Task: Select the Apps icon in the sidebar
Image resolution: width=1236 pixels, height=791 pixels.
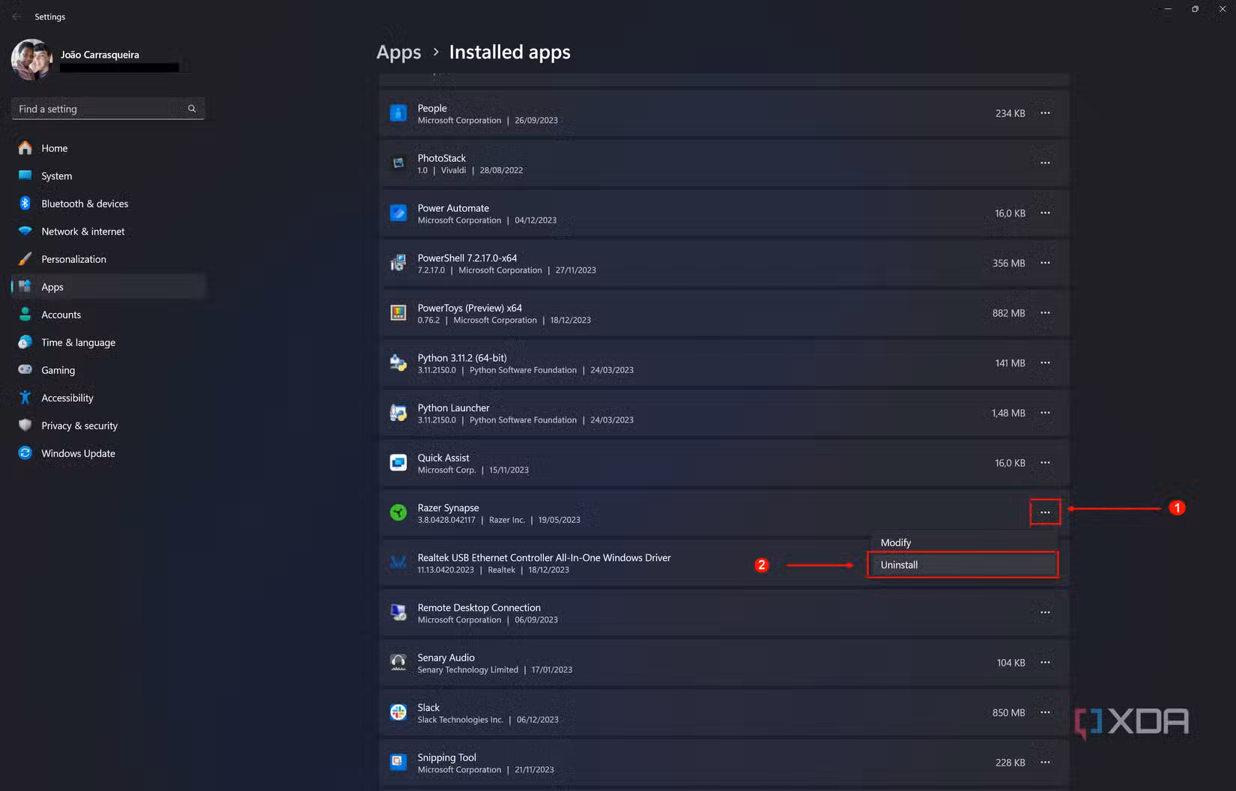Action: pyautogui.click(x=25, y=286)
